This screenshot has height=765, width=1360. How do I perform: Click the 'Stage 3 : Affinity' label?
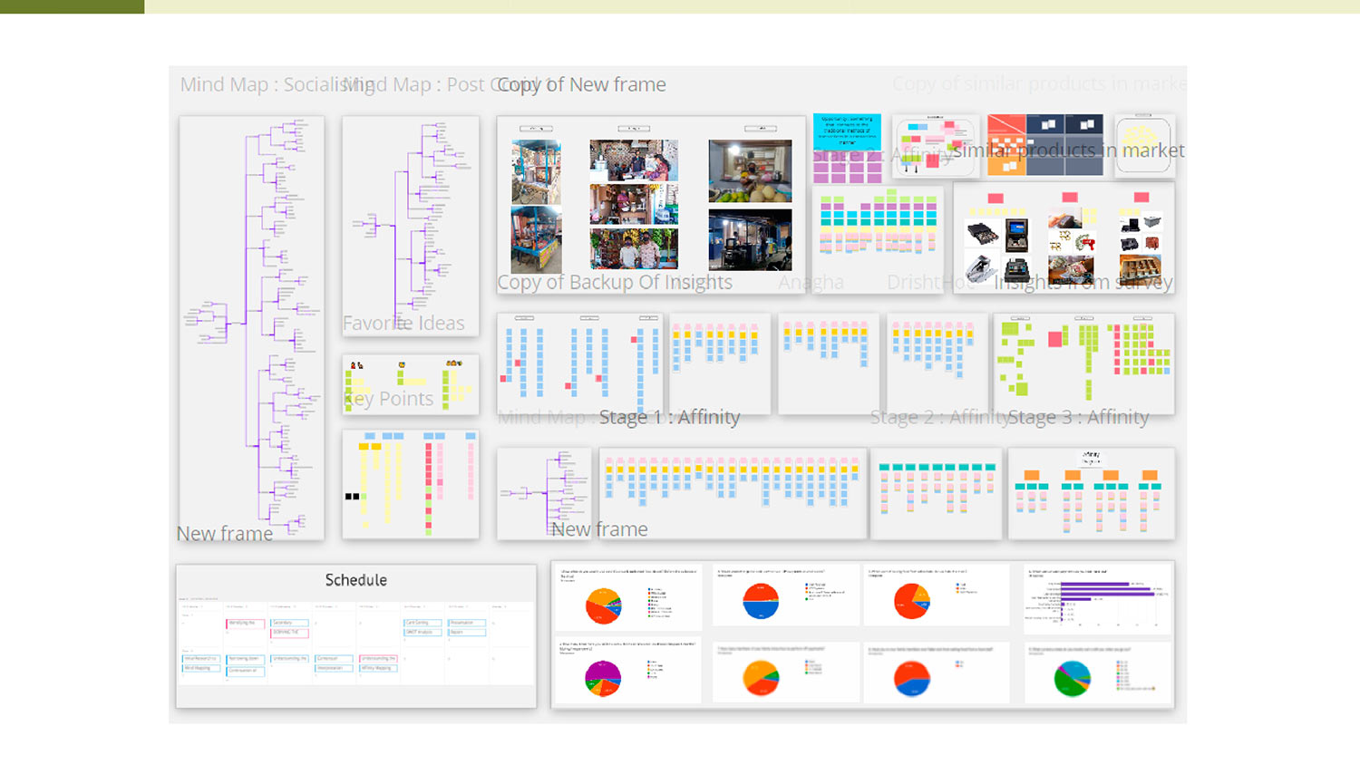pos(1078,417)
